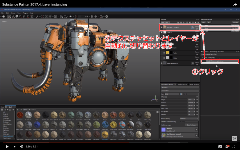Image resolution: width=240 pixels, height=150 pixels.
Task: Open the Mode menu
Action: [13, 13]
